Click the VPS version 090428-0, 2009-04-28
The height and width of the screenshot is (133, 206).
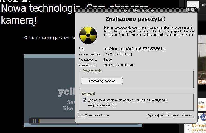coord(118,65)
